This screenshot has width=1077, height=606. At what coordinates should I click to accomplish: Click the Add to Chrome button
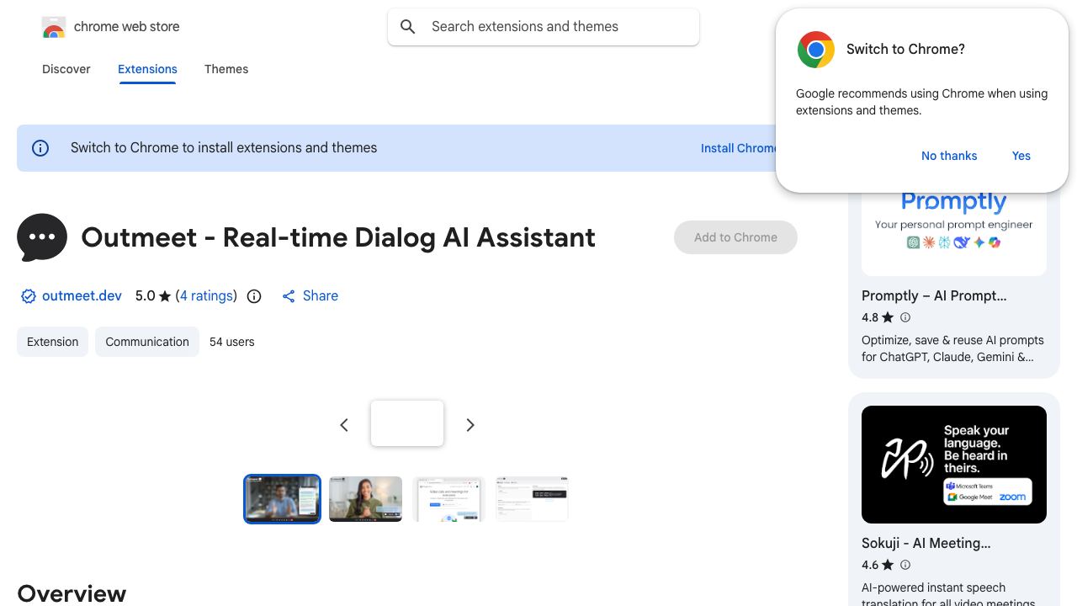735,237
